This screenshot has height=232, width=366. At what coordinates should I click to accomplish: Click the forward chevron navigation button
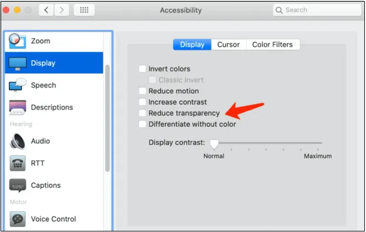click(x=62, y=10)
